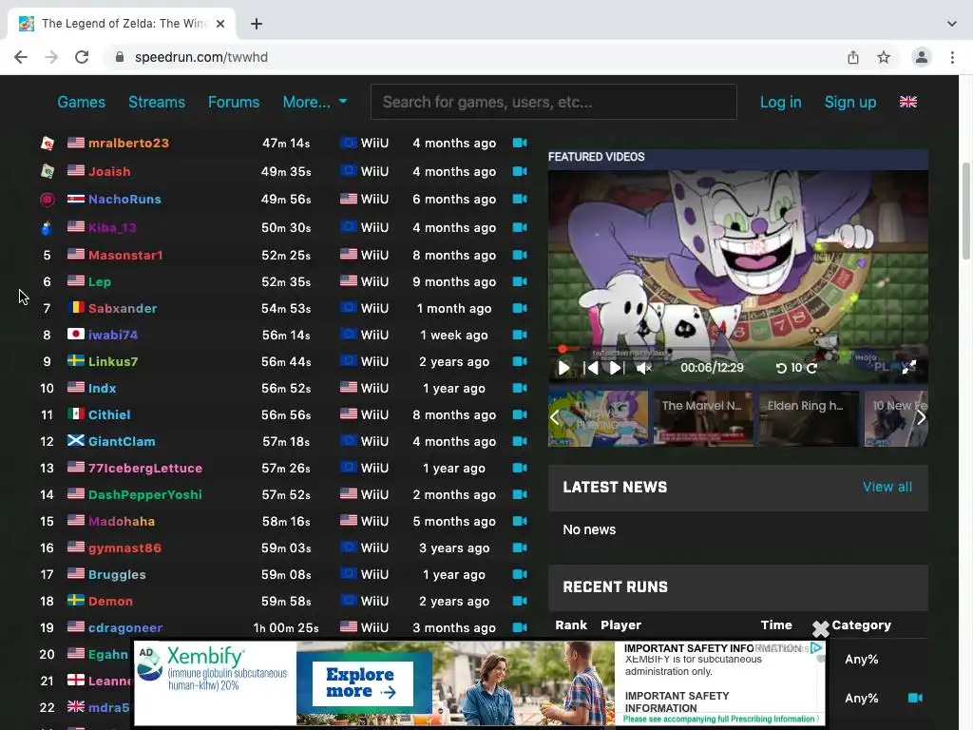Click the address bar URL
The image size is (973, 730).
point(201,57)
